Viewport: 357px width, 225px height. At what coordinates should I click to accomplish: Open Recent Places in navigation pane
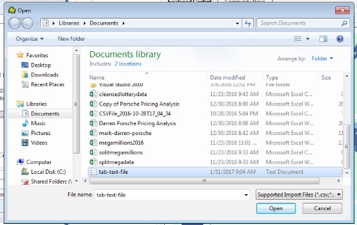(48, 84)
